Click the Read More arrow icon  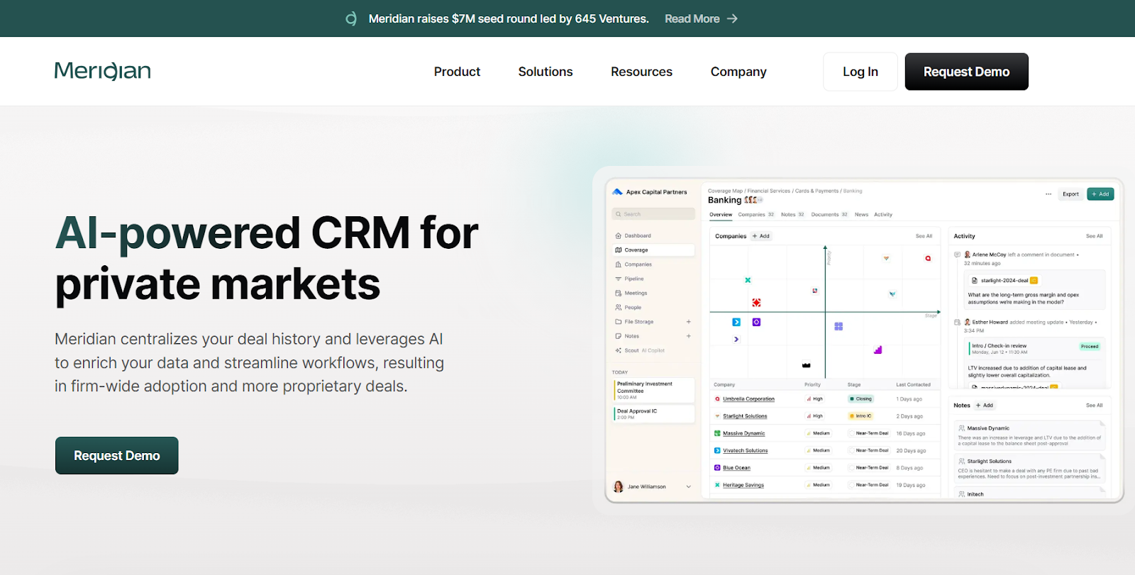pyautogui.click(x=733, y=18)
